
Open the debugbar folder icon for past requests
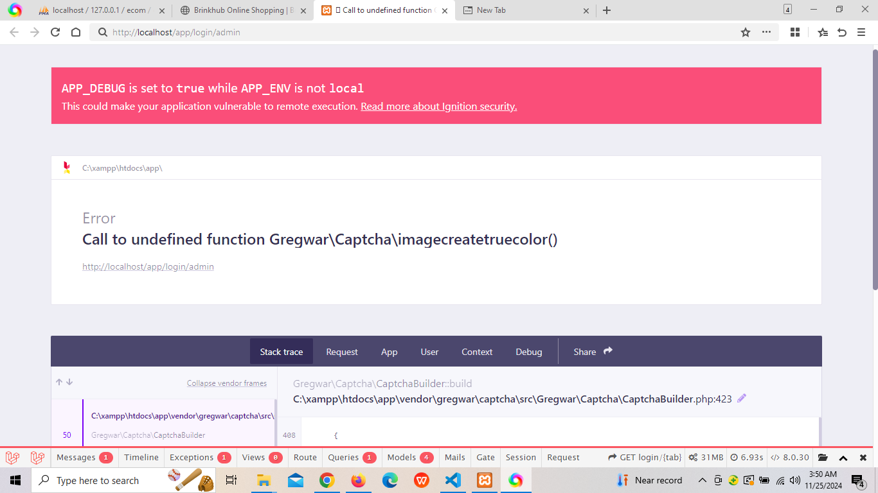pos(823,458)
